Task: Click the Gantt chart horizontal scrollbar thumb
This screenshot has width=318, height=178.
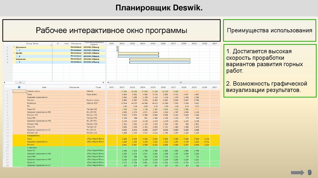Action: click(x=165, y=82)
